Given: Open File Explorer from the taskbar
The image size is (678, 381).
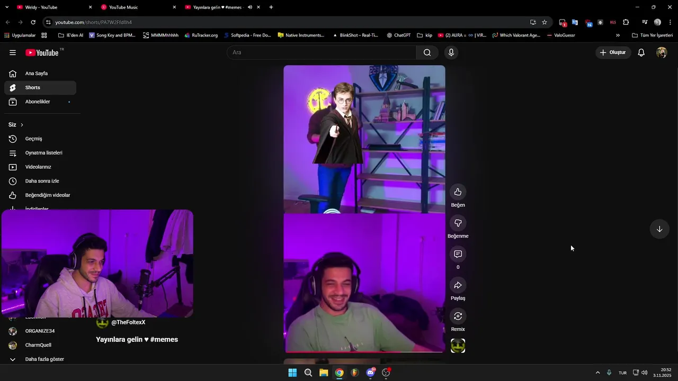Looking at the screenshot, I should (324, 373).
